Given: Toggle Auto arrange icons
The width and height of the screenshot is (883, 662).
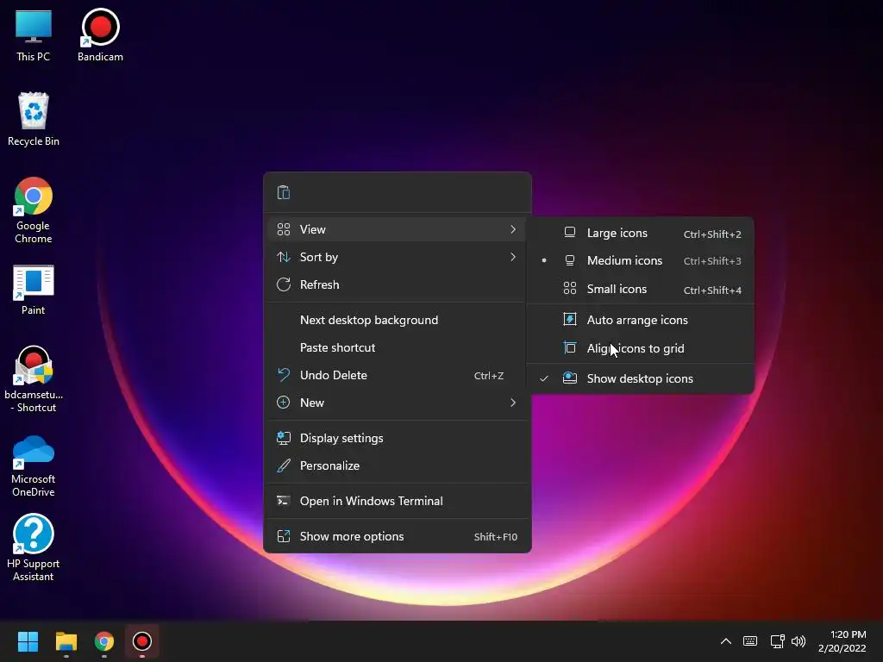Looking at the screenshot, I should pos(641,320).
